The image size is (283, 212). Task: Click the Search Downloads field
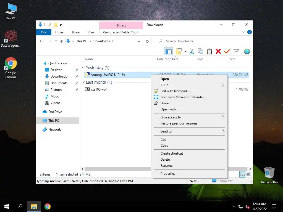(202, 41)
